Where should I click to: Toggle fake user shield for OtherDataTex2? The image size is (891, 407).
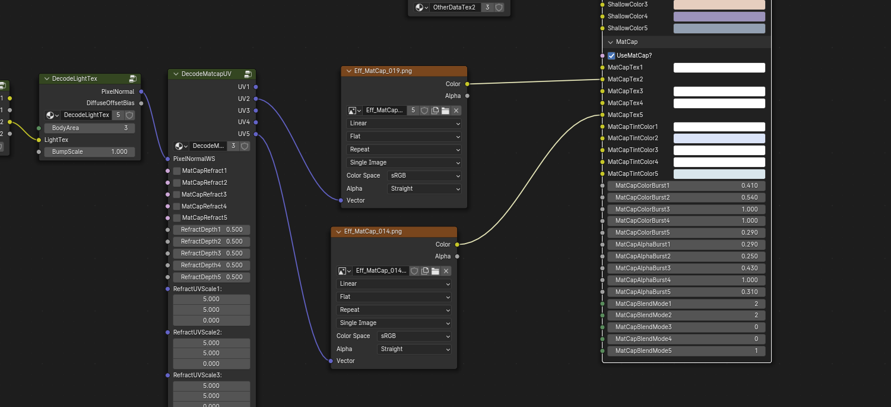(499, 8)
